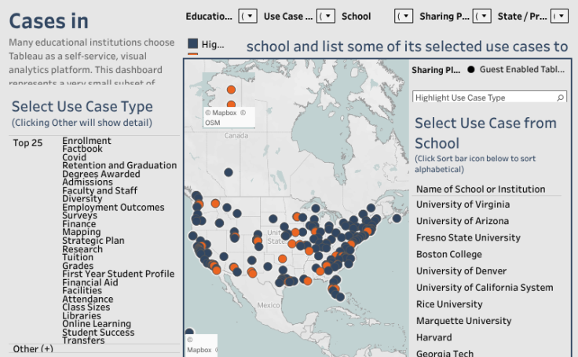
Task: Select Surveys use case type
Action: point(79,215)
